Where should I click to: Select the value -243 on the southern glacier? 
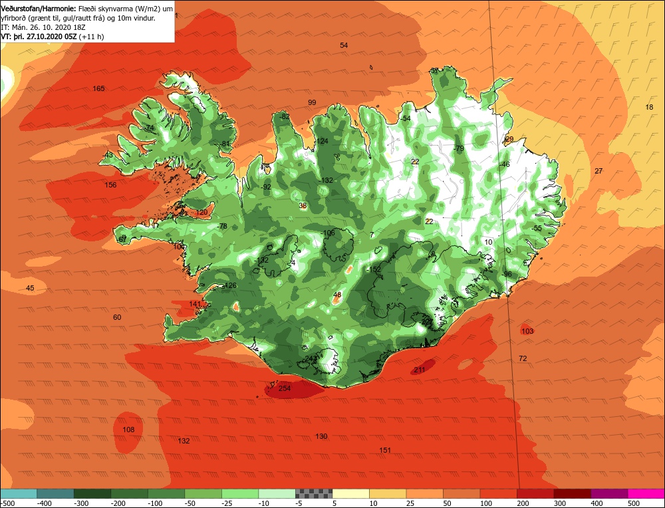click(x=310, y=359)
